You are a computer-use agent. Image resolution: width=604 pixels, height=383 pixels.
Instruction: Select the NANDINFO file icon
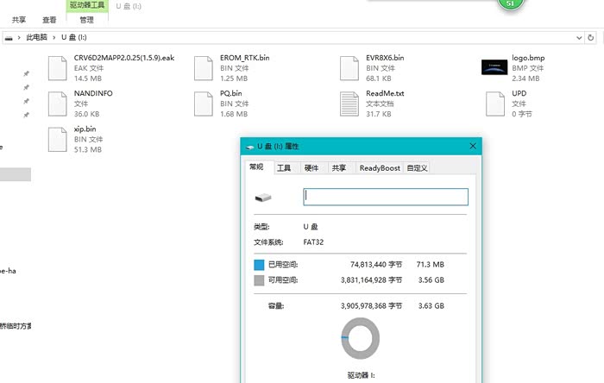(57, 103)
